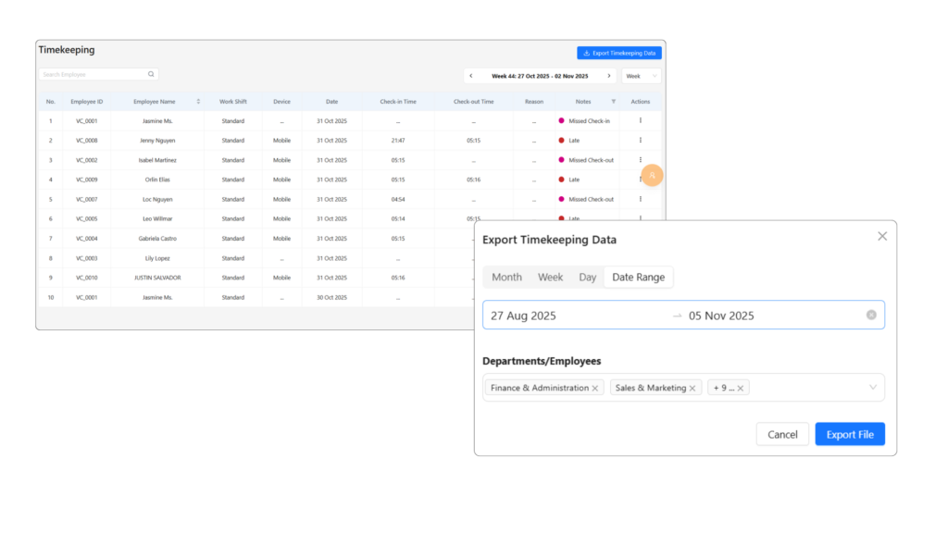Switch to the Month tab

(x=506, y=278)
